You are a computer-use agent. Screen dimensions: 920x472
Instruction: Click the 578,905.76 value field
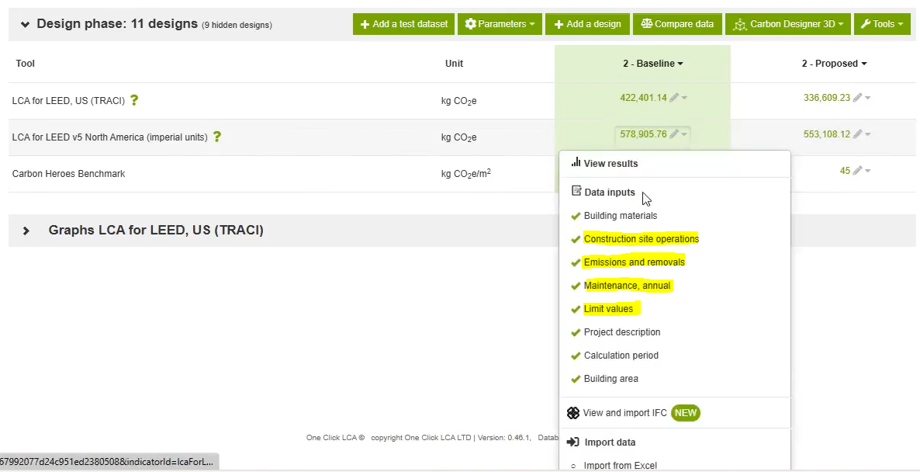pyautogui.click(x=646, y=134)
